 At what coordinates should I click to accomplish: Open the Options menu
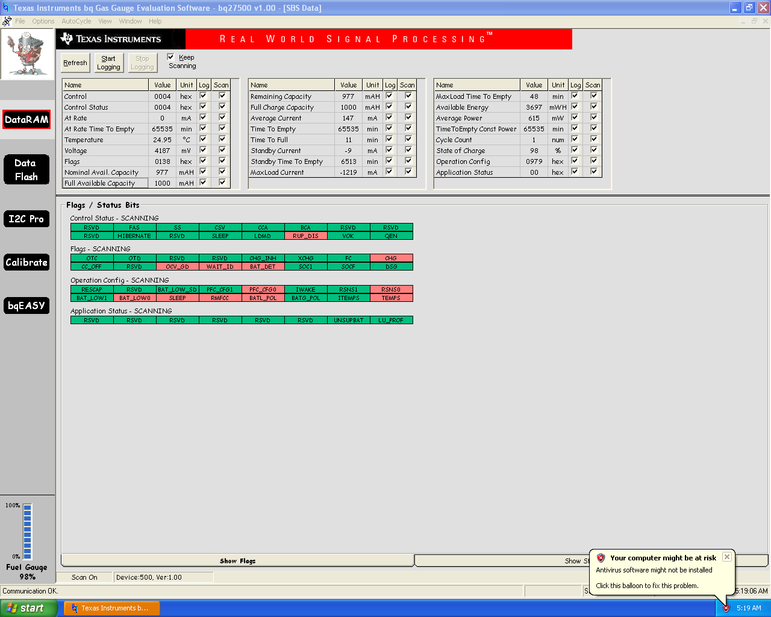click(x=43, y=21)
